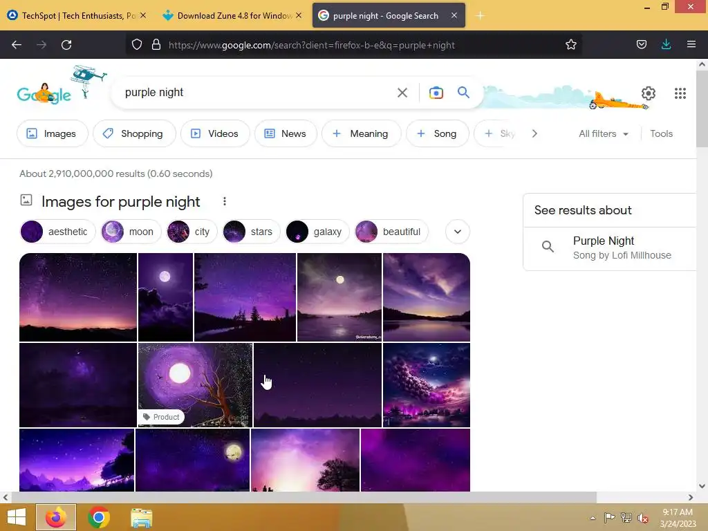The image size is (708, 531).
Task: Filter results by Videos
Action: click(x=215, y=133)
